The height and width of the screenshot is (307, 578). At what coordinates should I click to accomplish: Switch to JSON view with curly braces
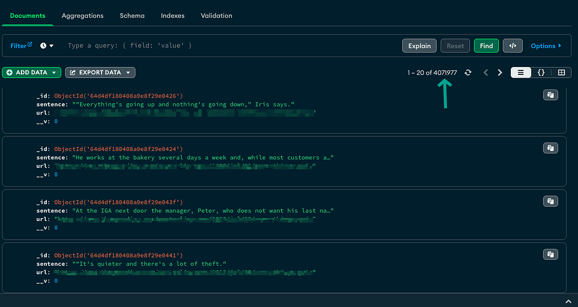point(541,73)
